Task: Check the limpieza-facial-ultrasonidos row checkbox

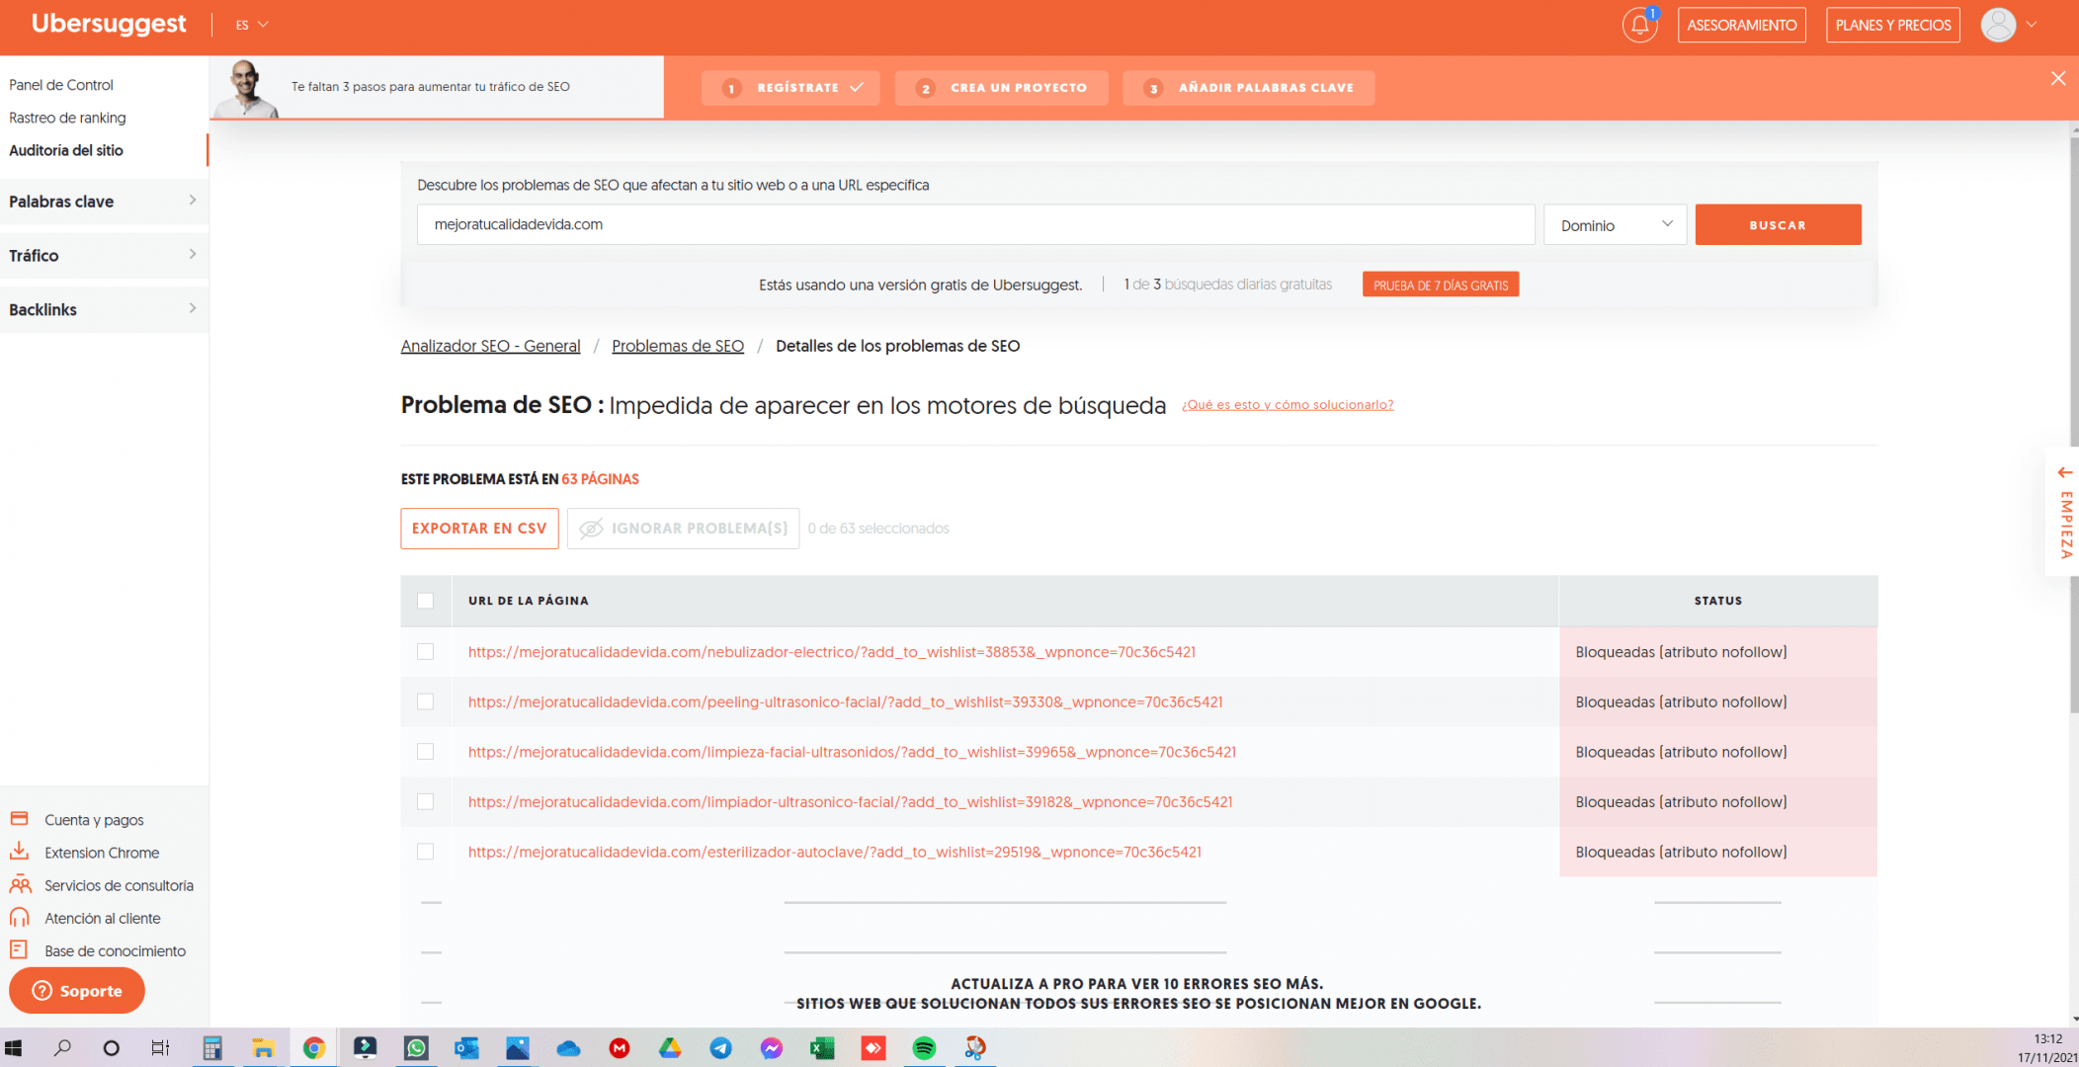Action: click(426, 752)
